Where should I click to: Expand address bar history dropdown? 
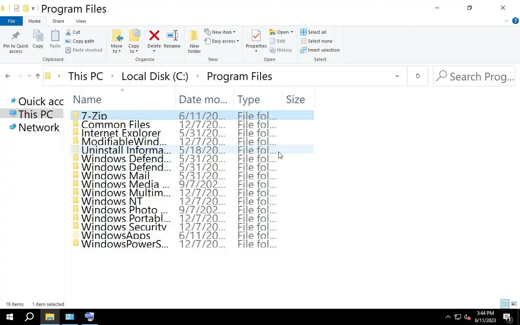click(x=397, y=76)
